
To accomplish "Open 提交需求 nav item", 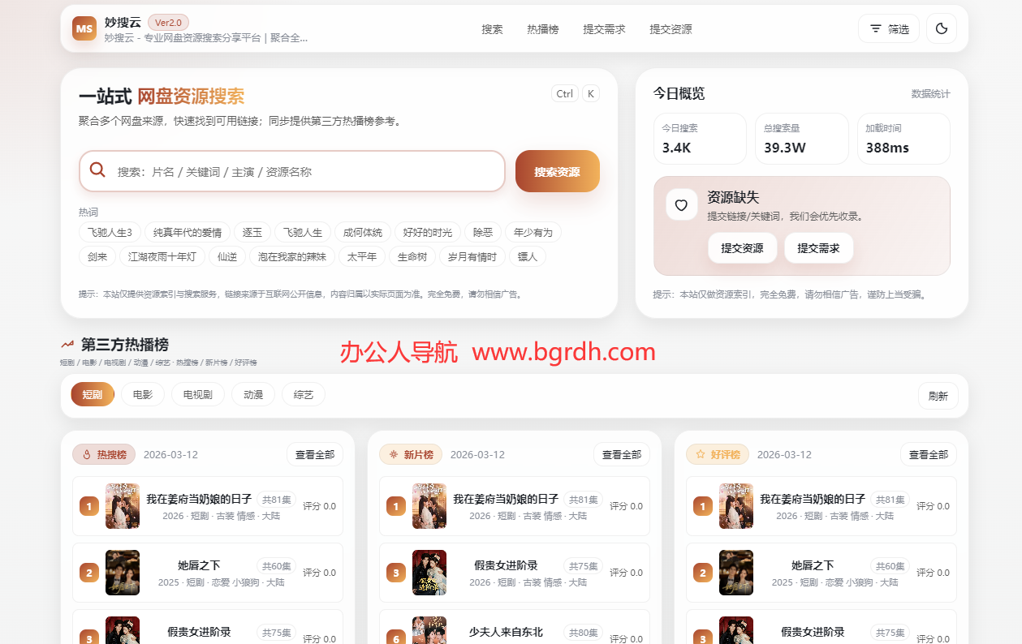I will point(604,28).
